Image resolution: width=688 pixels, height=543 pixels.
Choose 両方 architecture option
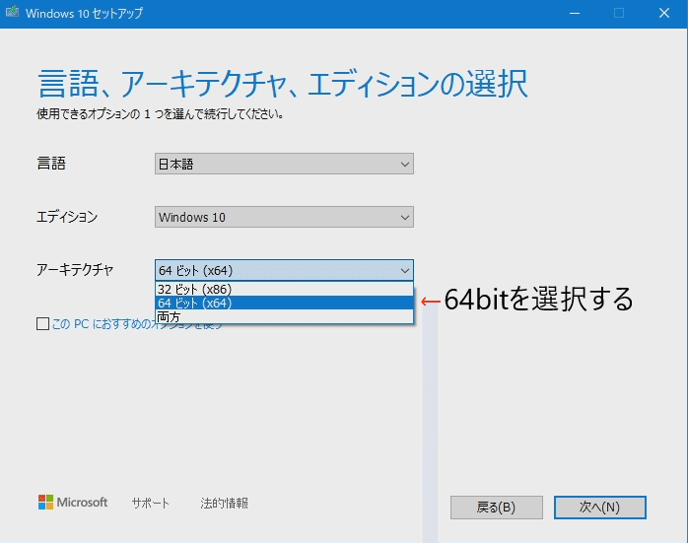(284, 316)
